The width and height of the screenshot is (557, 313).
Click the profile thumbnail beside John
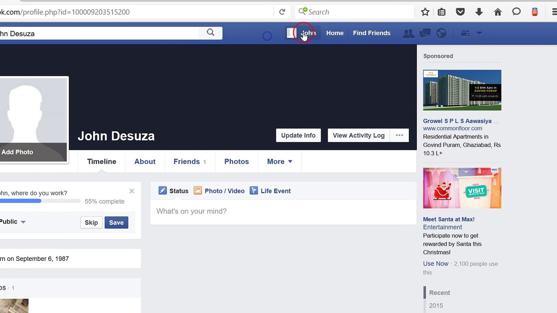click(291, 33)
